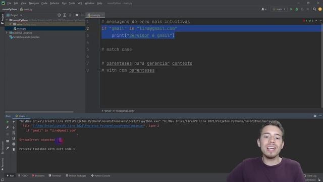Screen dimensions: 323x182
Task: Open the Python Packages tool window
Action: click(x=76, y=176)
